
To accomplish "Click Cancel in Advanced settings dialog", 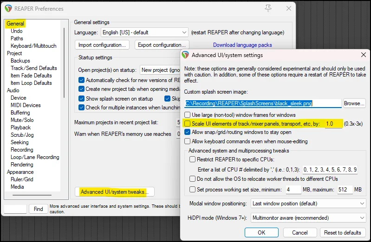I will click(300, 233).
